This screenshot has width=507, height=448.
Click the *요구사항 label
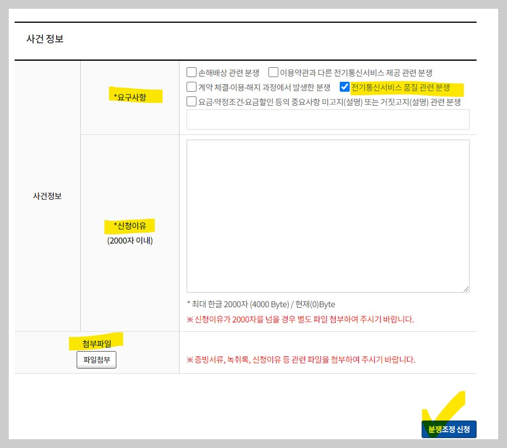click(130, 97)
